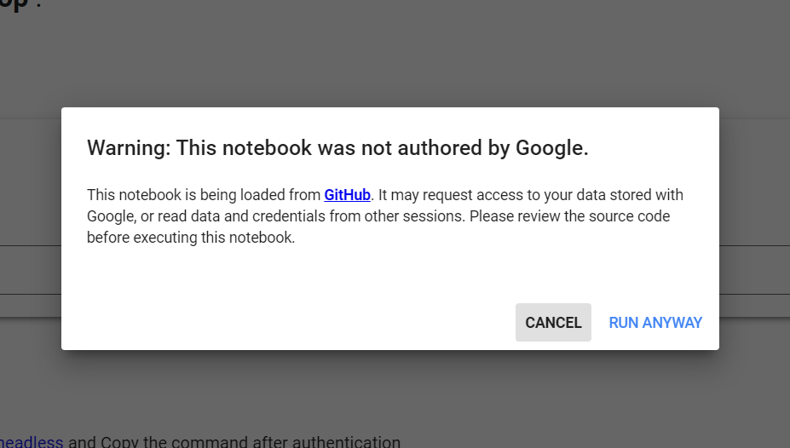Viewport: 790px width, 448px height.
Task: Click the partial heading at the top-left corner
Action: click(19, 4)
